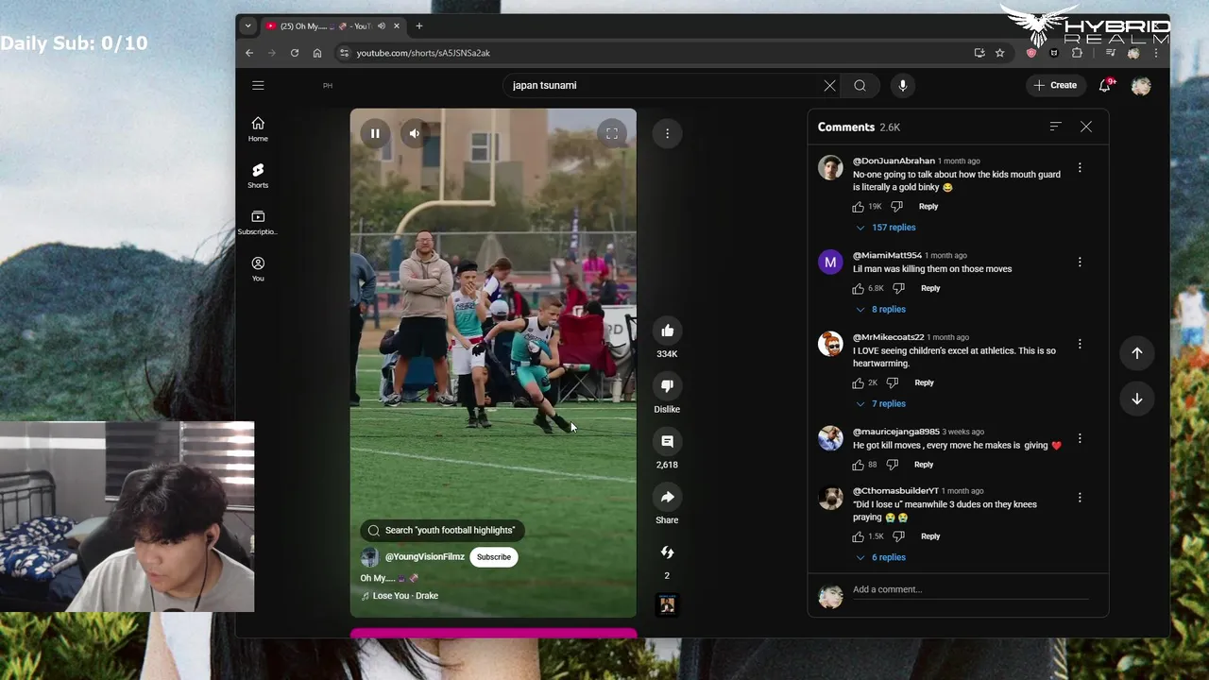Open YouTube notifications bell
Screen dimensions: 1209x680
coord(1104,85)
